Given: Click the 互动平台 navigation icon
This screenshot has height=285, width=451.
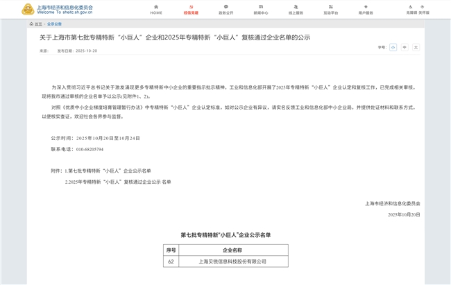Looking at the screenshot, I should click(330, 8).
